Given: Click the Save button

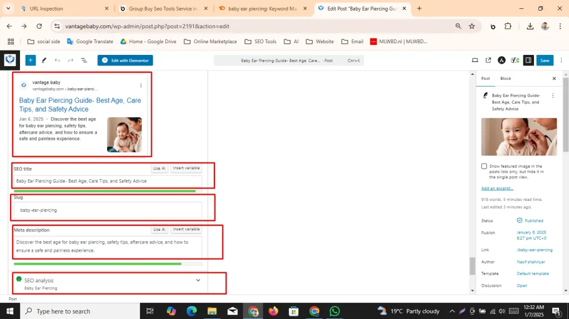Looking at the screenshot, I should coord(545,60).
